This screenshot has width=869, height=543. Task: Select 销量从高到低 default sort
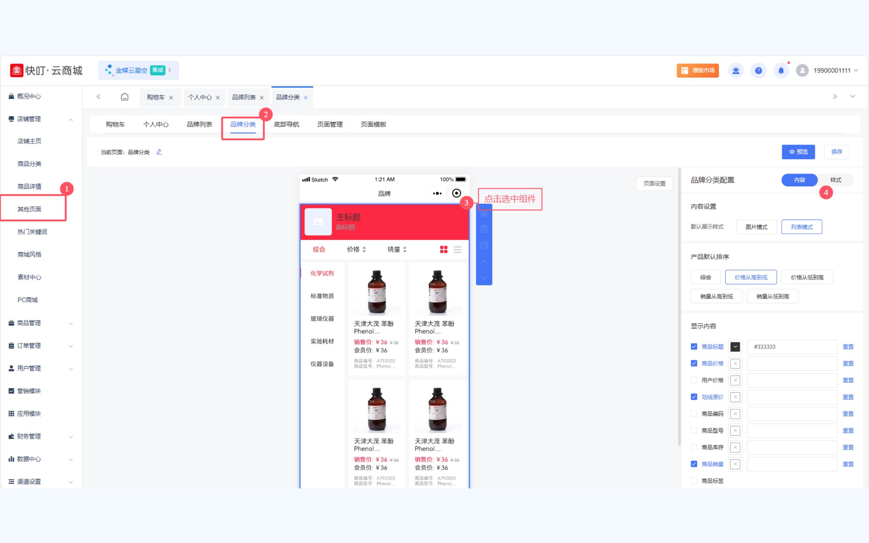click(716, 296)
